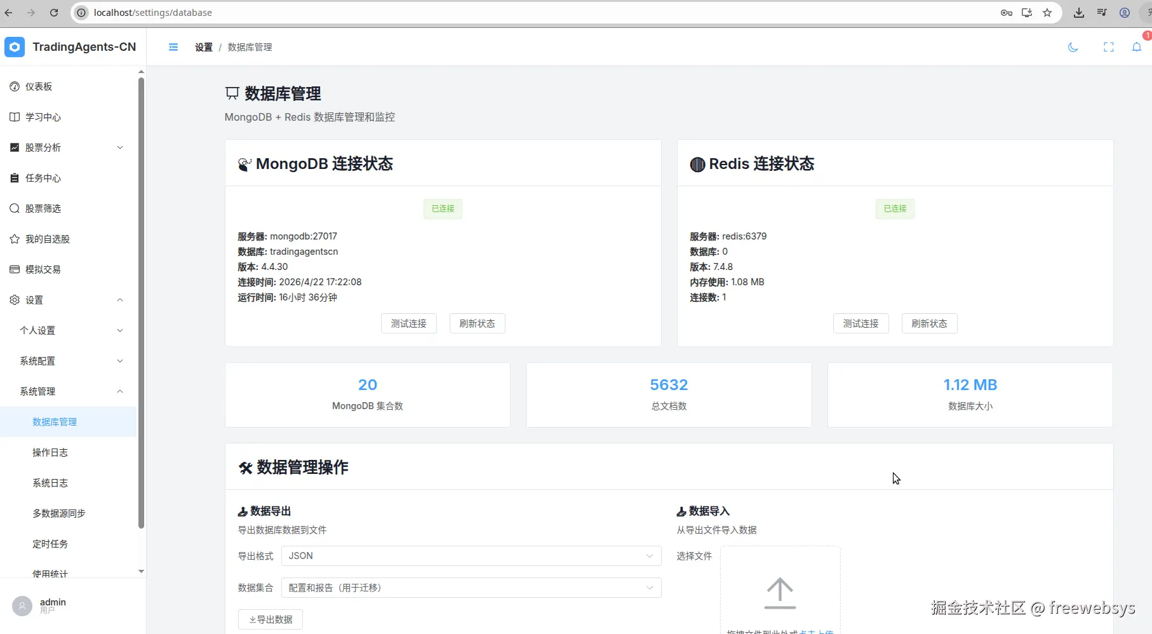Click the settings gear icon in sidebar
The image size is (1152, 634).
[15, 300]
